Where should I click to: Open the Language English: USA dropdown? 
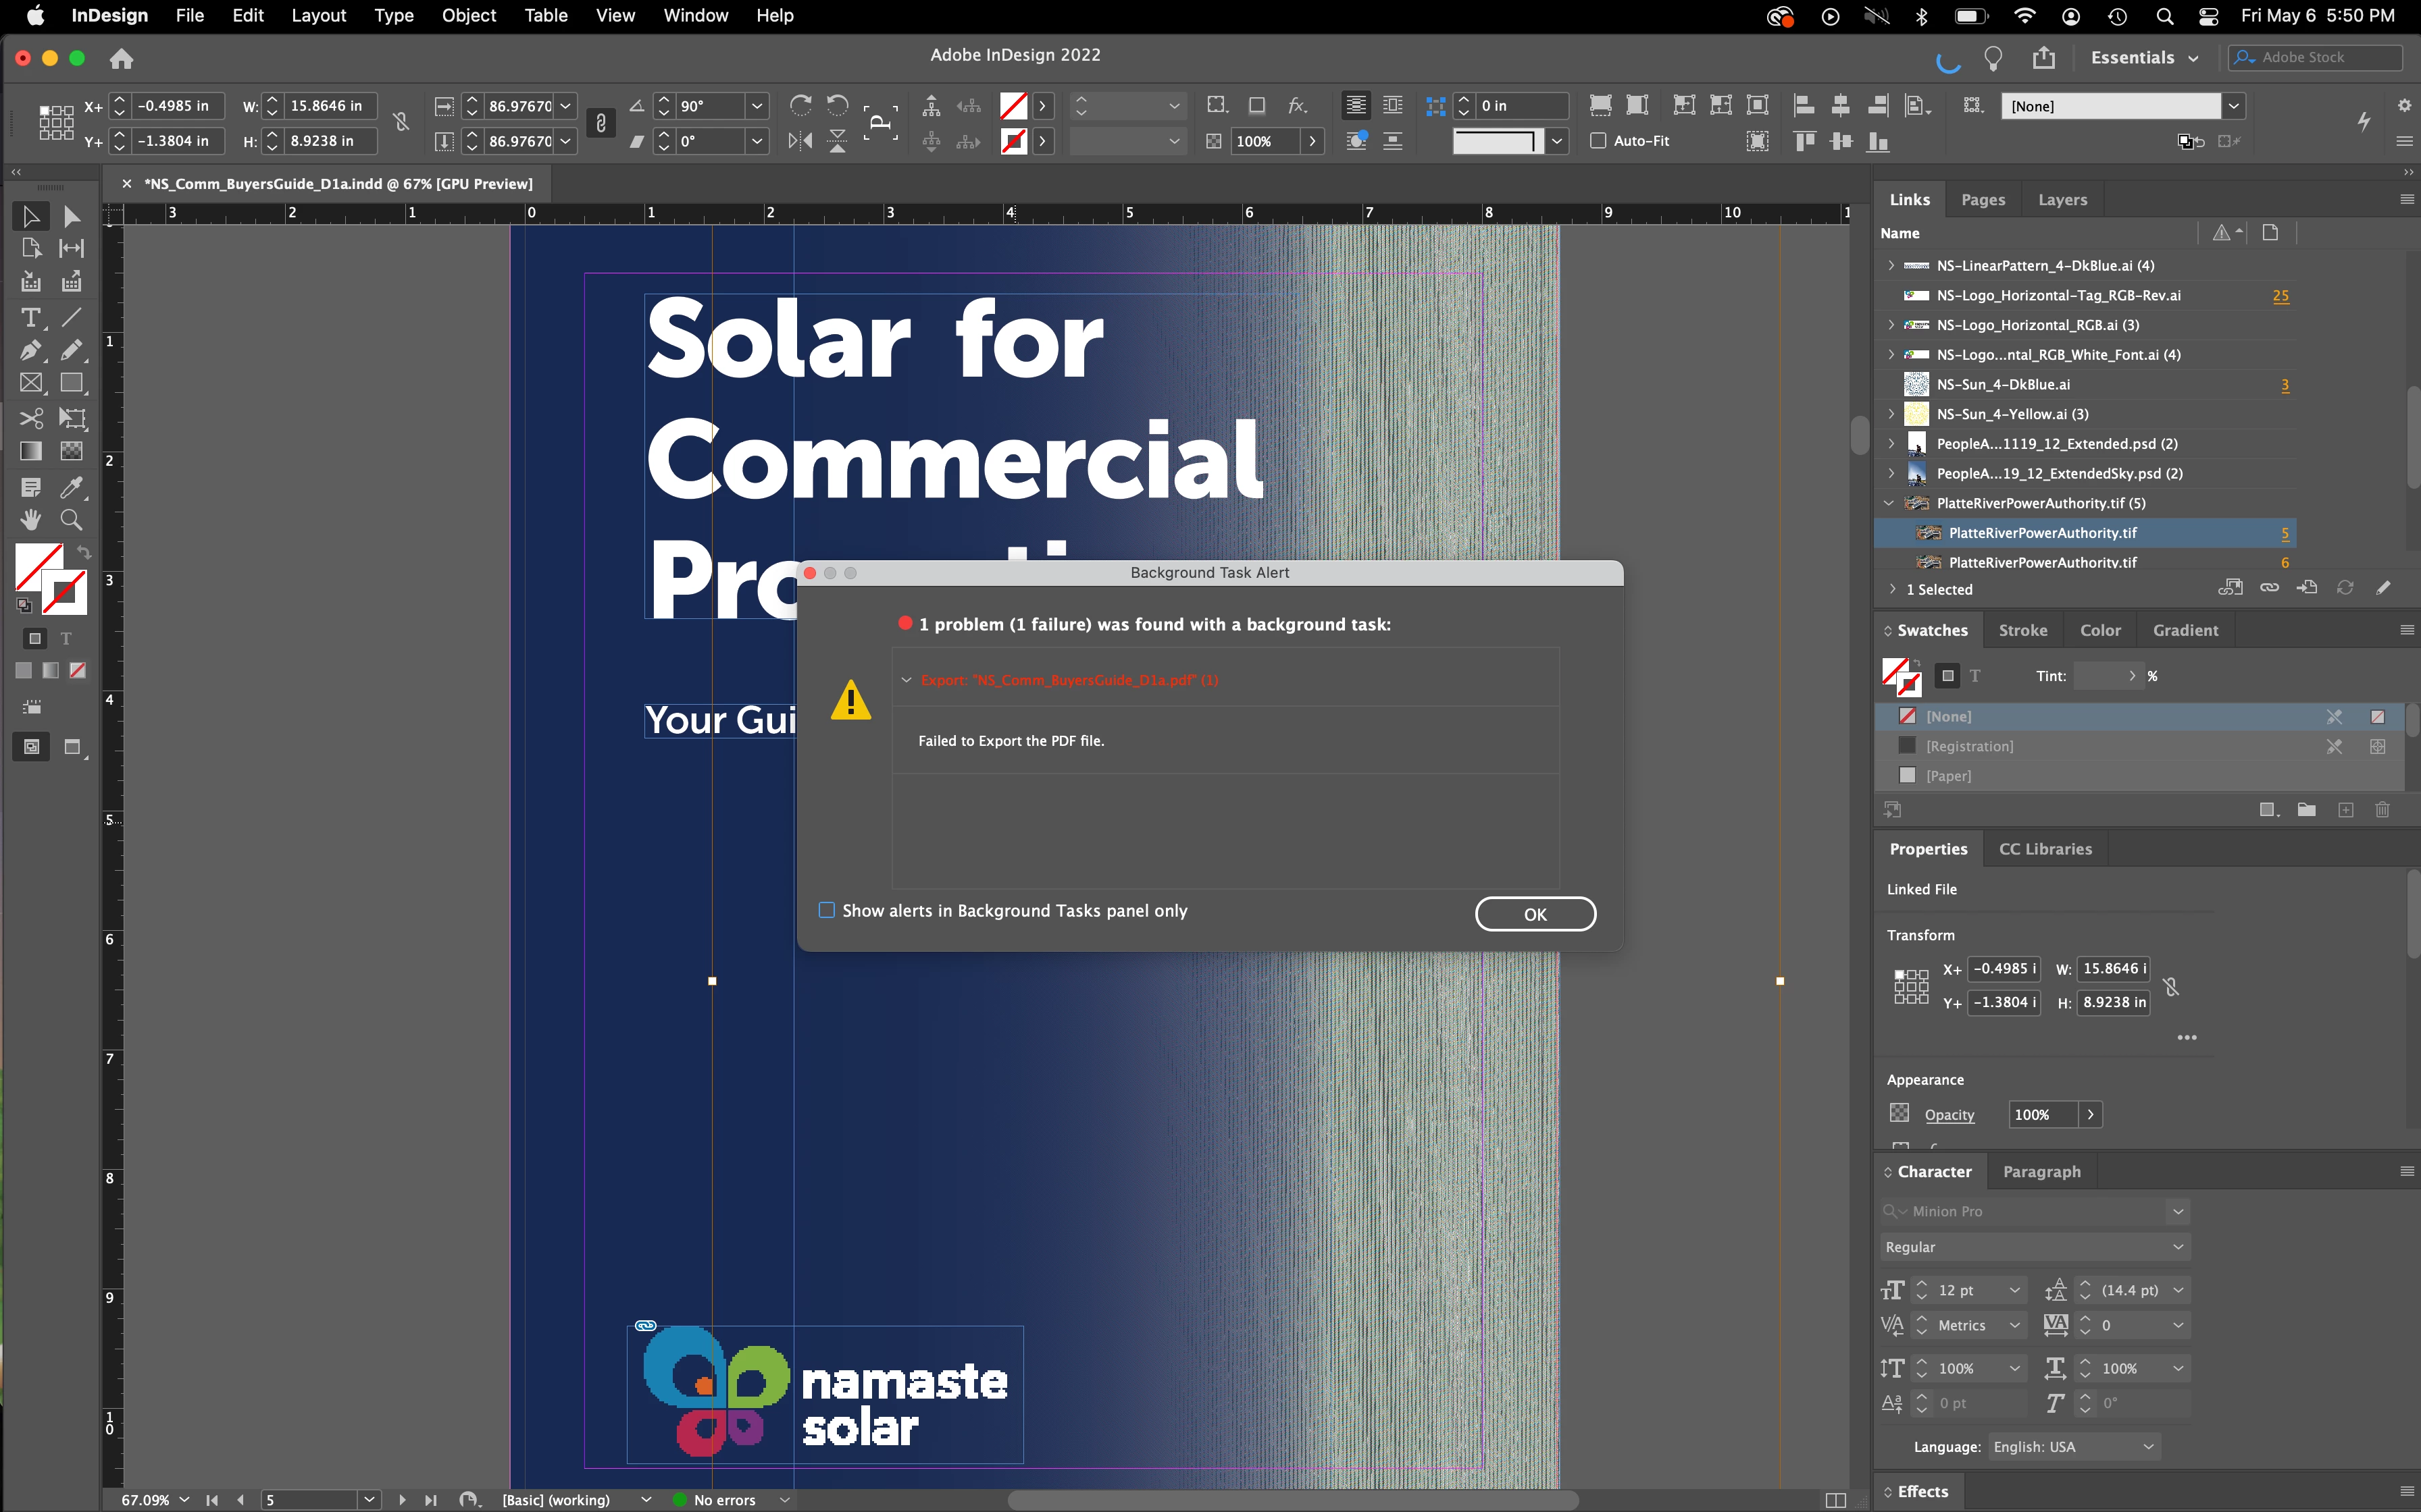click(2074, 1447)
